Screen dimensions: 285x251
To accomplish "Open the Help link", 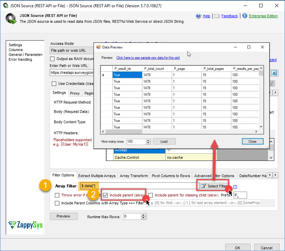I will point(206,16).
